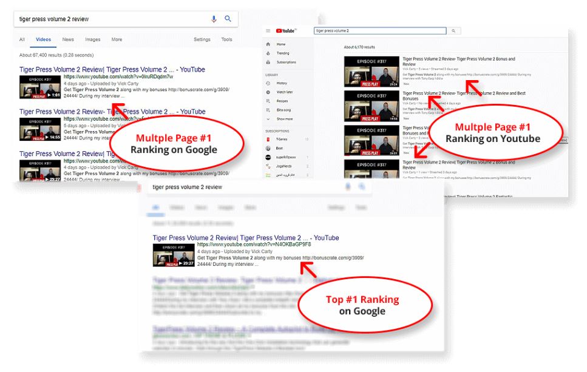Open YouTube result title beside the 29:24 video
Screen dimensions: 587x372
point(459,61)
